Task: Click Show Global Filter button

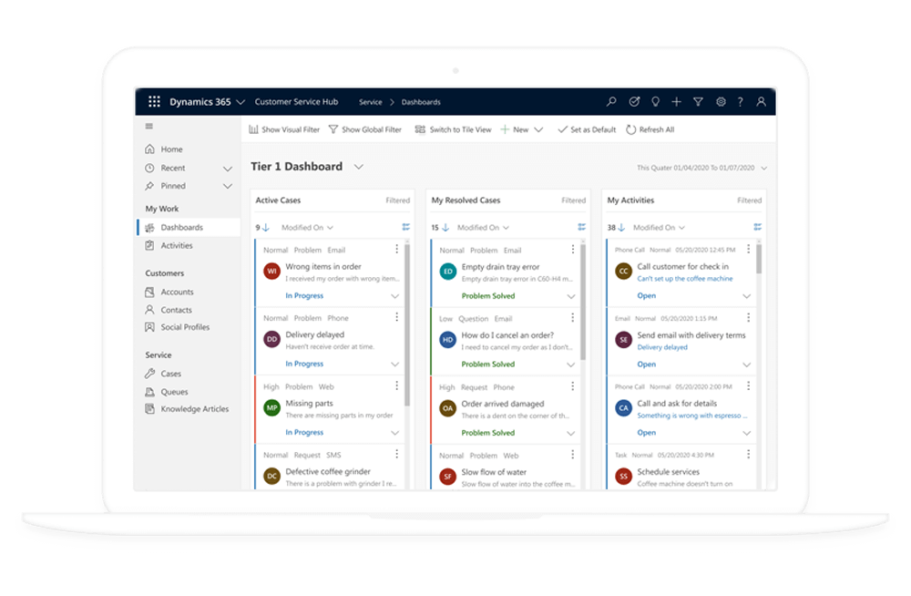Action: point(365,129)
